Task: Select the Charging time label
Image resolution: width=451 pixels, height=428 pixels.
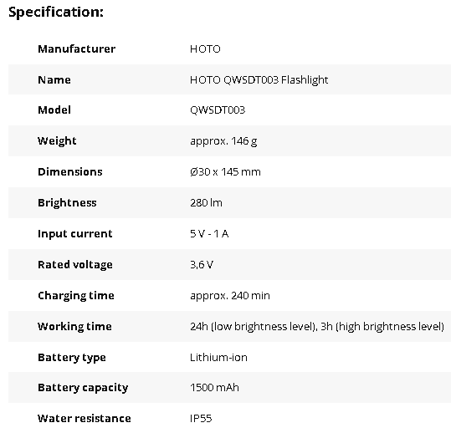Action: point(76,296)
